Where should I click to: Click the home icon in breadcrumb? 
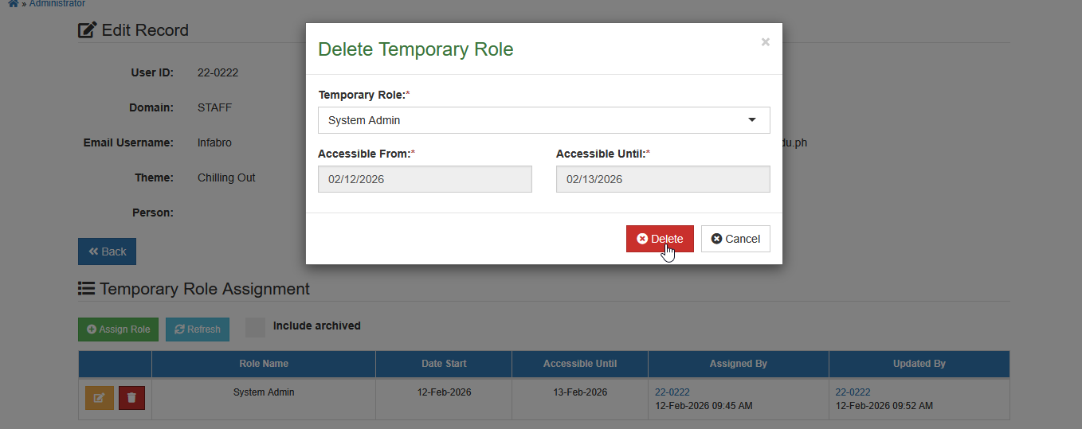(x=14, y=4)
